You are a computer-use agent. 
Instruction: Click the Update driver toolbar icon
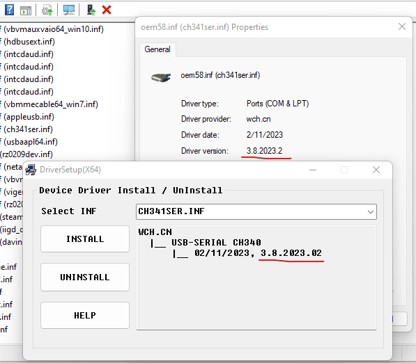coord(47,10)
